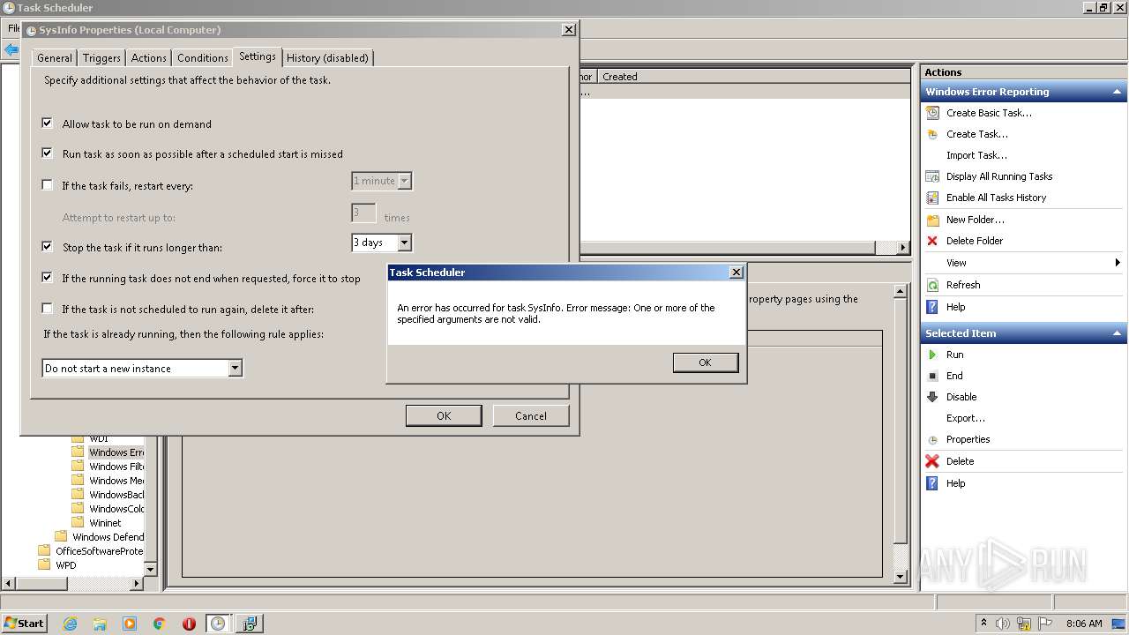Click the Action Center flag tray icon

[x=1044, y=624]
